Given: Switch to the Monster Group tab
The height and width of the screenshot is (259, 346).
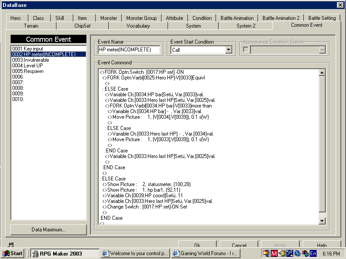Looking at the screenshot, I should [x=142, y=18].
